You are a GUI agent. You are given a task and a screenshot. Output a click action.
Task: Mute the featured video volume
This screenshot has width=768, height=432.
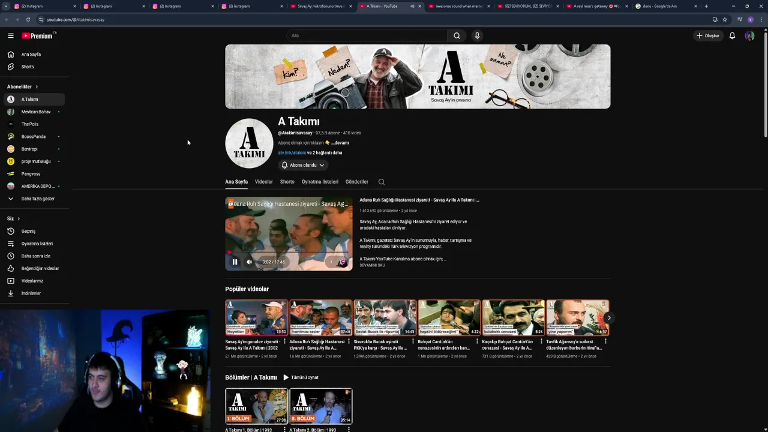(x=249, y=262)
